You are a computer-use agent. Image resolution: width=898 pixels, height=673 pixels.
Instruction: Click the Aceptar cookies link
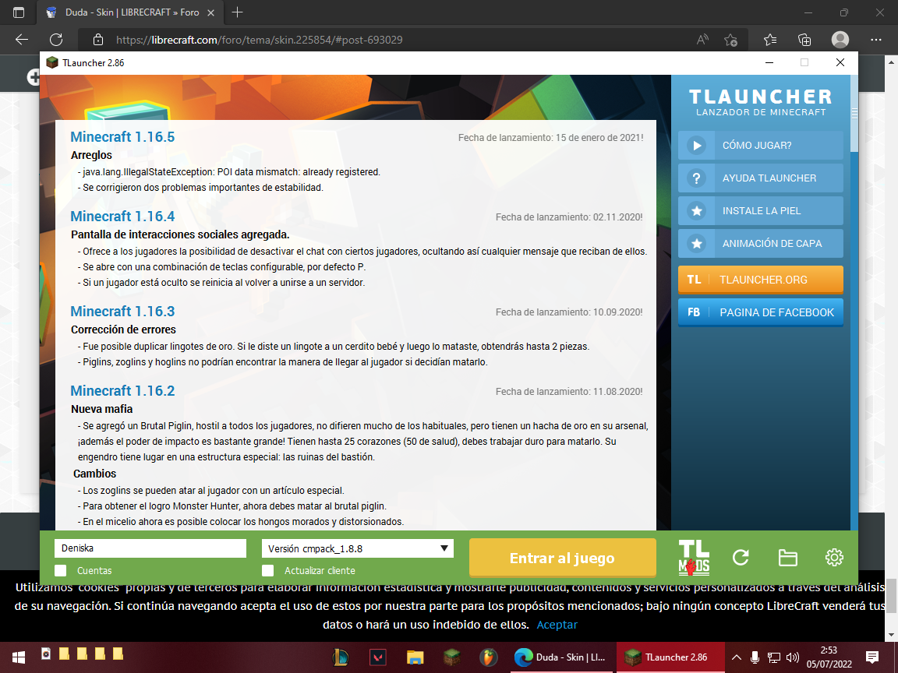[557, 625]
